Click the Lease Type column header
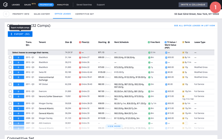Image resolution: width=222 pixels, height=139 pixels. pos(200,42)
